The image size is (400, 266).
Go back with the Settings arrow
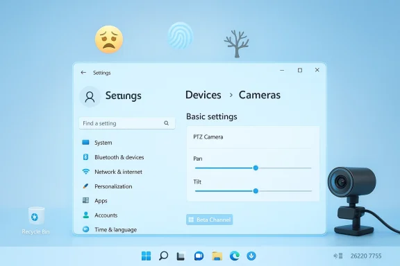83,73
